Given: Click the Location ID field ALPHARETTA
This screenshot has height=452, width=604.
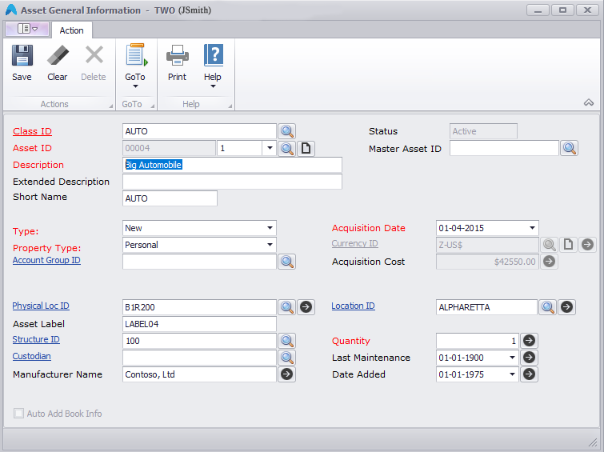Looking at the screenshot, I should point(486,307).
